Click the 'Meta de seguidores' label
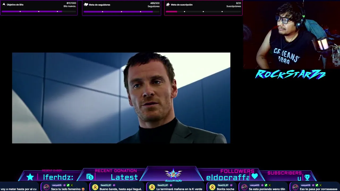Image resolution: width=340 pixels, height=191 pixels. (100, 5)
